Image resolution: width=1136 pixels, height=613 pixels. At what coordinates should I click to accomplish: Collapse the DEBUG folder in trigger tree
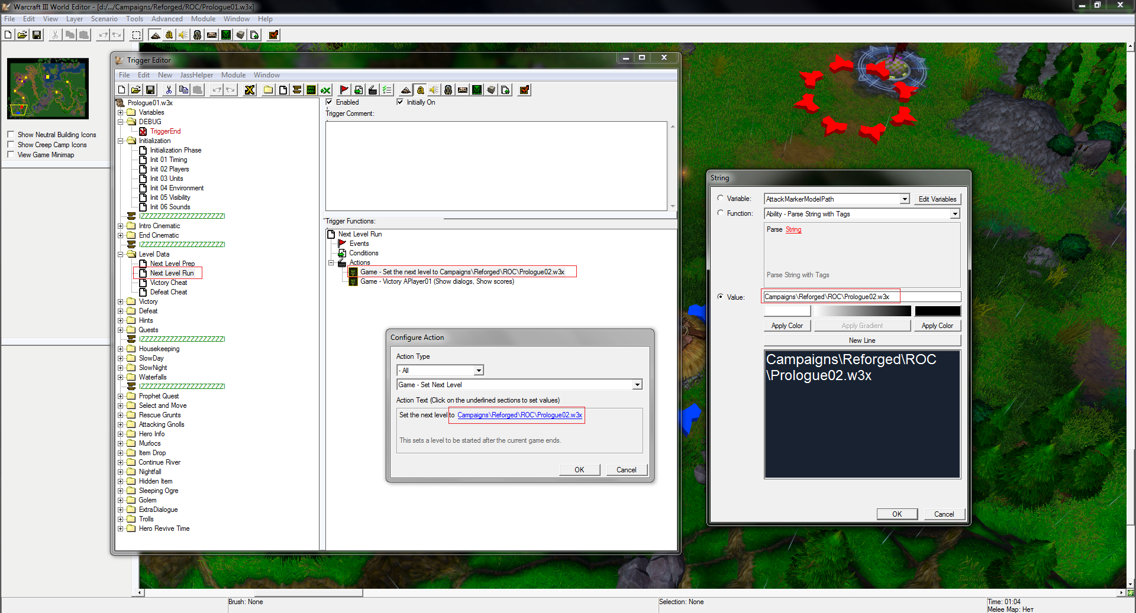point(121,122)
